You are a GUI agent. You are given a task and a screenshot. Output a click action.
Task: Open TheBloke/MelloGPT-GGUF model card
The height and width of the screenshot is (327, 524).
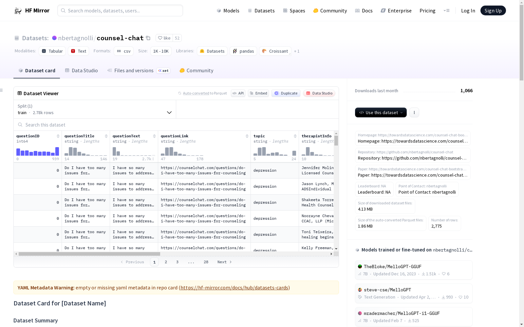tap(414, 270)
